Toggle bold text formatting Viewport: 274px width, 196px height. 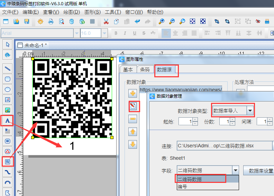point(116,33)
